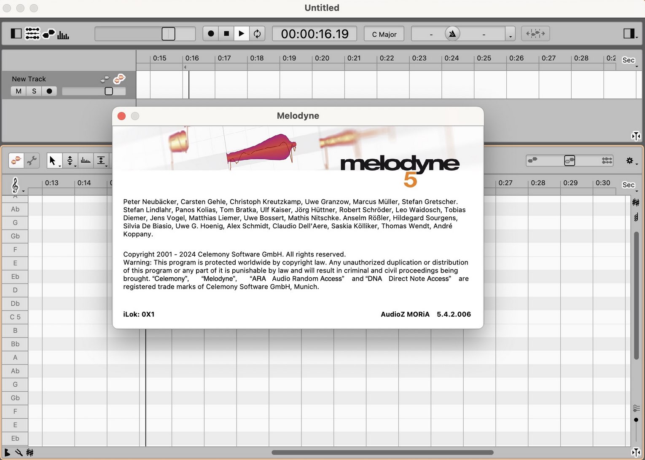Open the C Major key selector
This screenshot has height=460, width=645.
coord(384,34)
